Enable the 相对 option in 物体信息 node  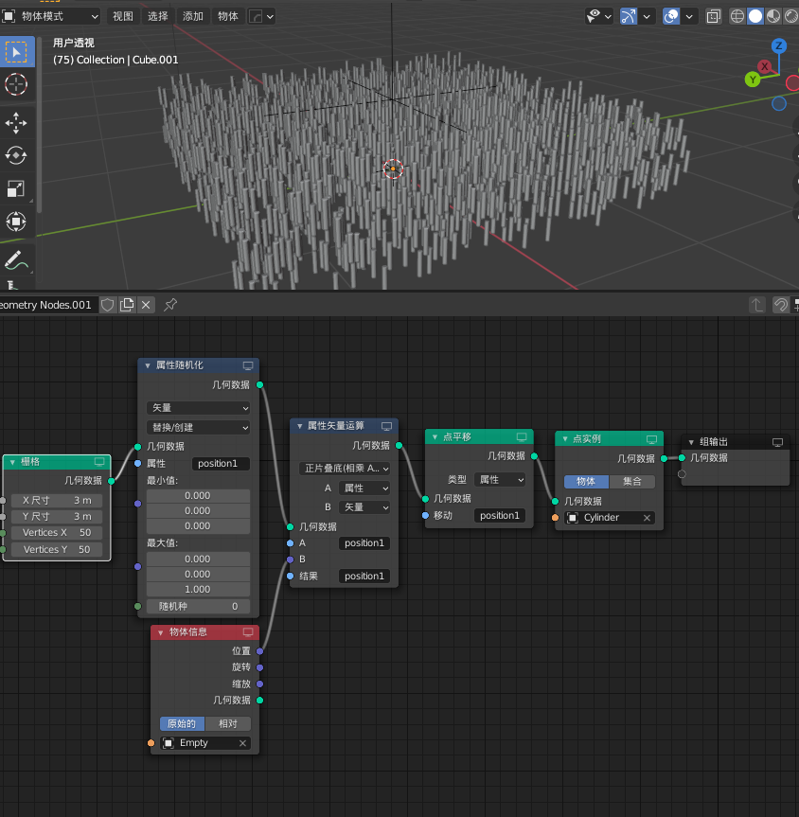227,722
